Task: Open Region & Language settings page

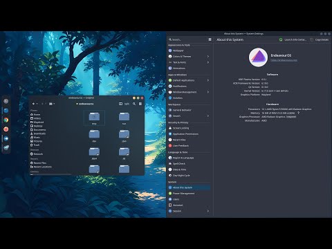Action: [x=189, y=158]
